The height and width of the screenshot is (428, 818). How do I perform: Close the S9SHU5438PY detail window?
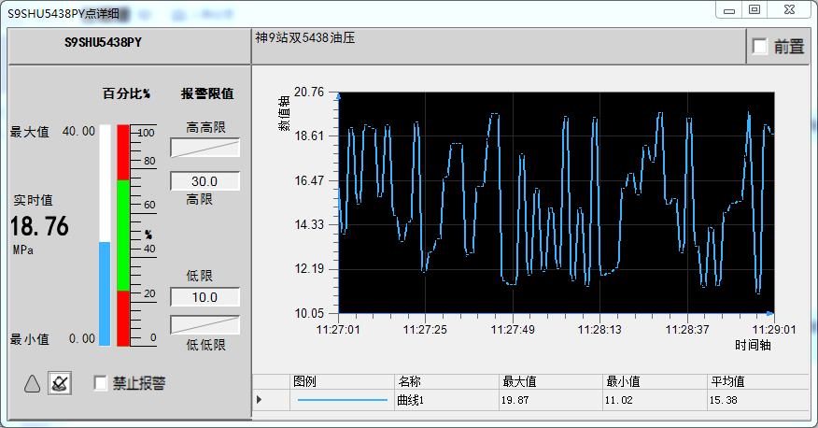point(789,9)
